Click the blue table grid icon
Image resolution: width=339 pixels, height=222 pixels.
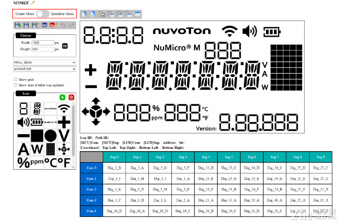[137, 14]
